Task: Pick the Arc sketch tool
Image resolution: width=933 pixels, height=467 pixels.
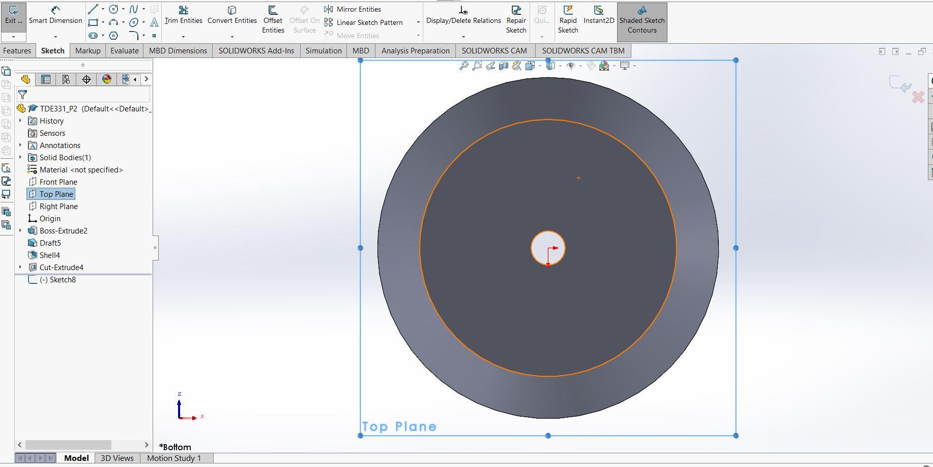Action: pos(113,22)
